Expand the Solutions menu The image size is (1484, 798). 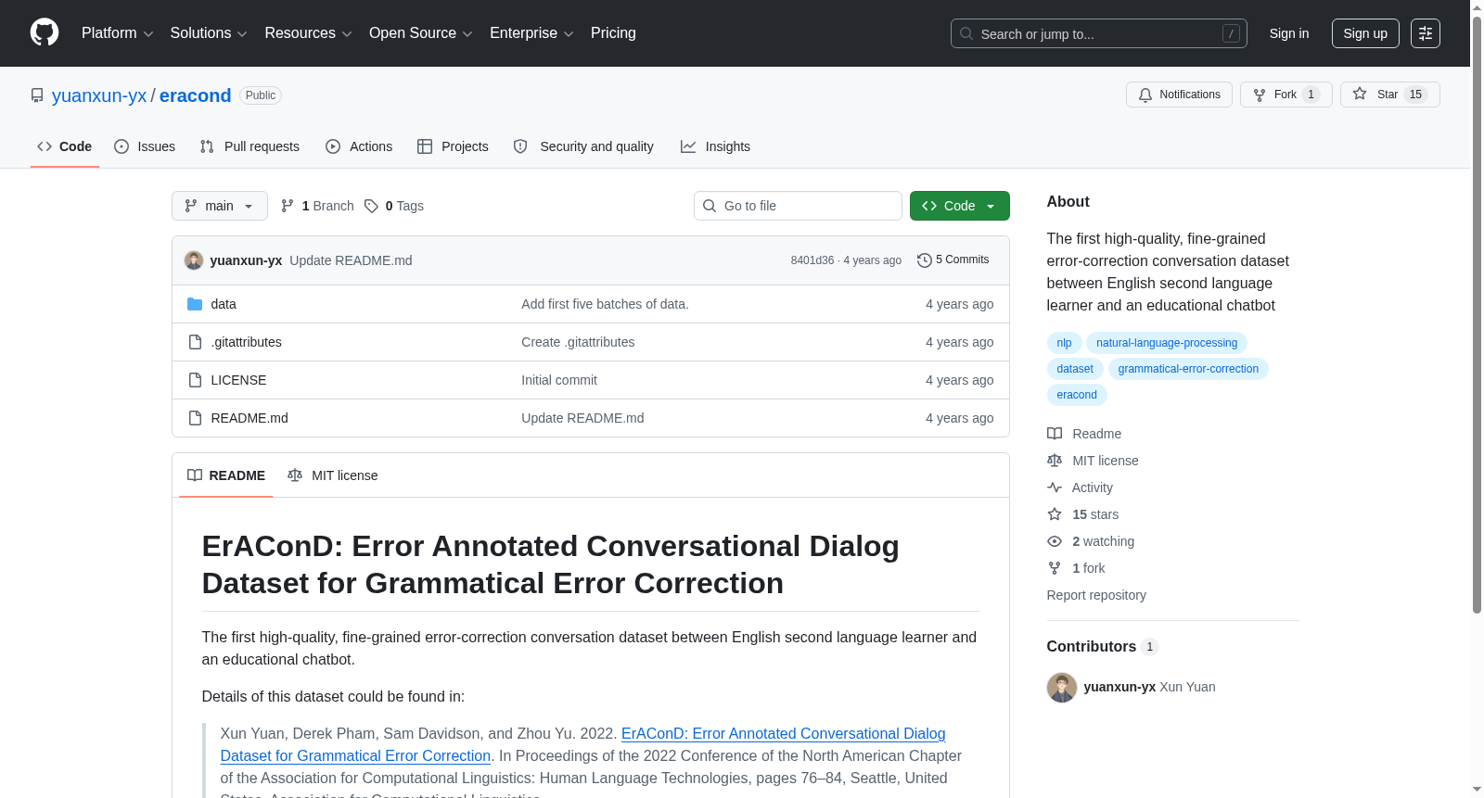209,33
